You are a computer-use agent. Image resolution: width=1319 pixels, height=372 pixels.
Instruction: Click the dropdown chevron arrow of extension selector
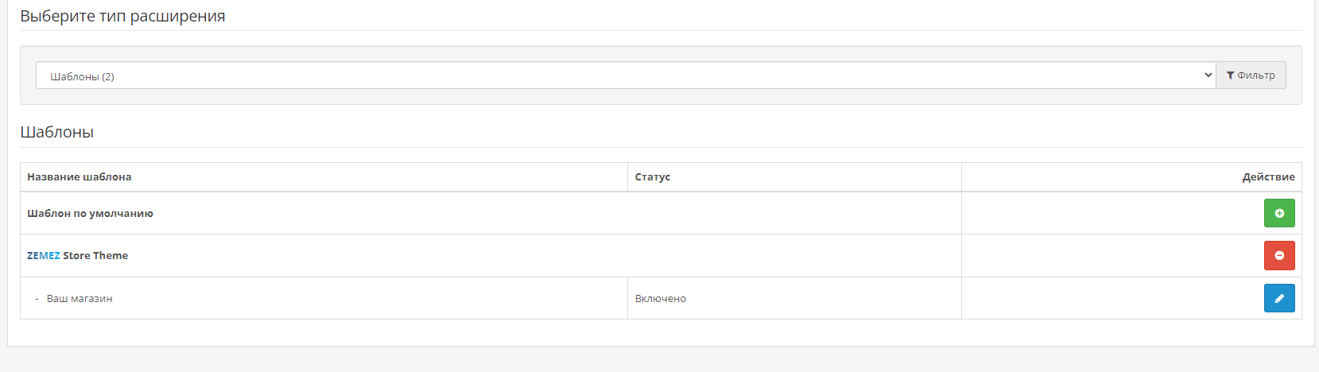click(x=1208, y=76)
